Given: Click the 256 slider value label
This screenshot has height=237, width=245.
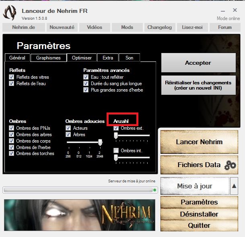Looking at the screenshot, I should click(x=68, y=156).
